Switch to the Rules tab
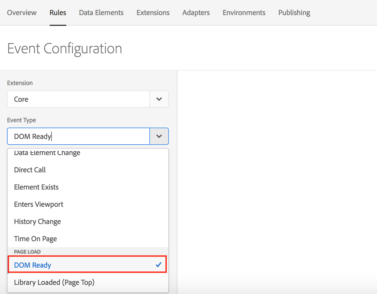 click(58, 13)
